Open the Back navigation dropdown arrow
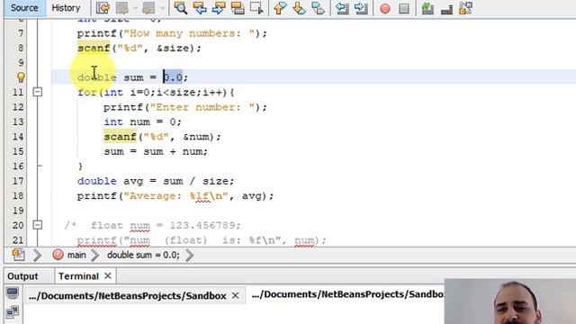The height and width of the screenshot is (324, 576). (134, 8)
